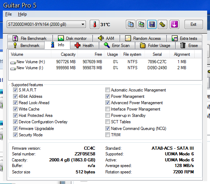Screen dimensions: 210x184
Task: Click the Exit button
Action: pos(193,24)
